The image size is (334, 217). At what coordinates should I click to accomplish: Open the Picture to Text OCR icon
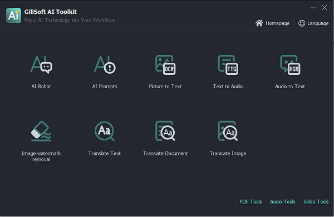point(165,65)
